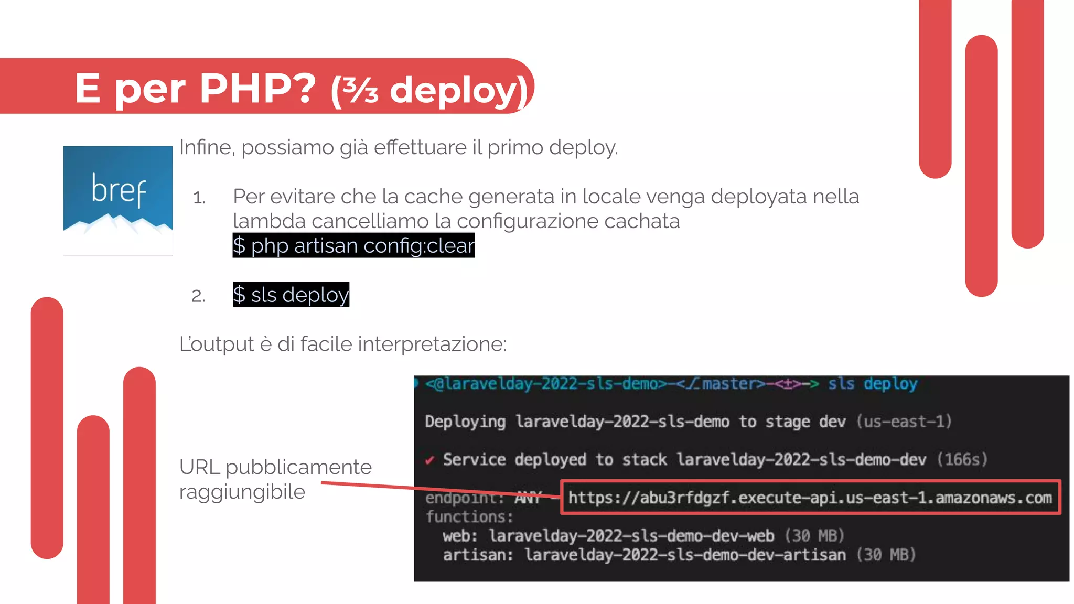Click the '$ sls deploy' command block
Image resolution: width=1074 pixels, height=604 pixels.
[291, 295]
